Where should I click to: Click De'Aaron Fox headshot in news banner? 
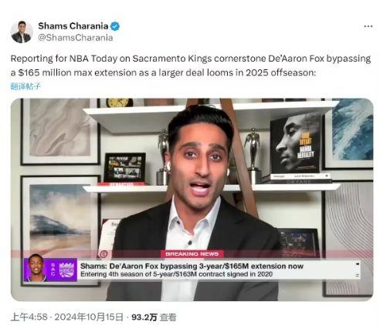36,269
